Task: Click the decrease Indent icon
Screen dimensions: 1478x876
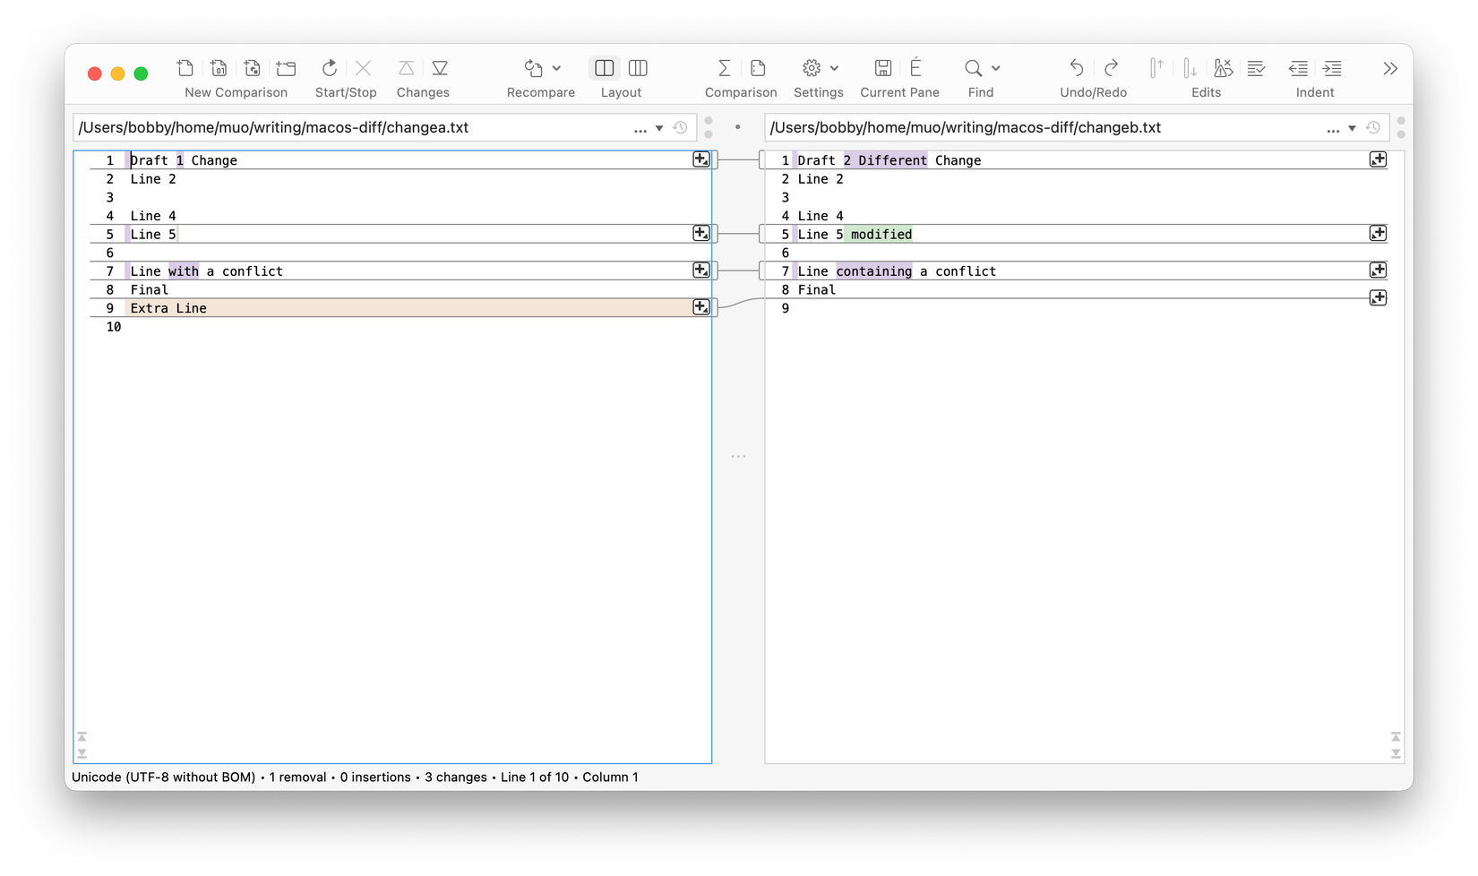Action: click(1298, 69)
